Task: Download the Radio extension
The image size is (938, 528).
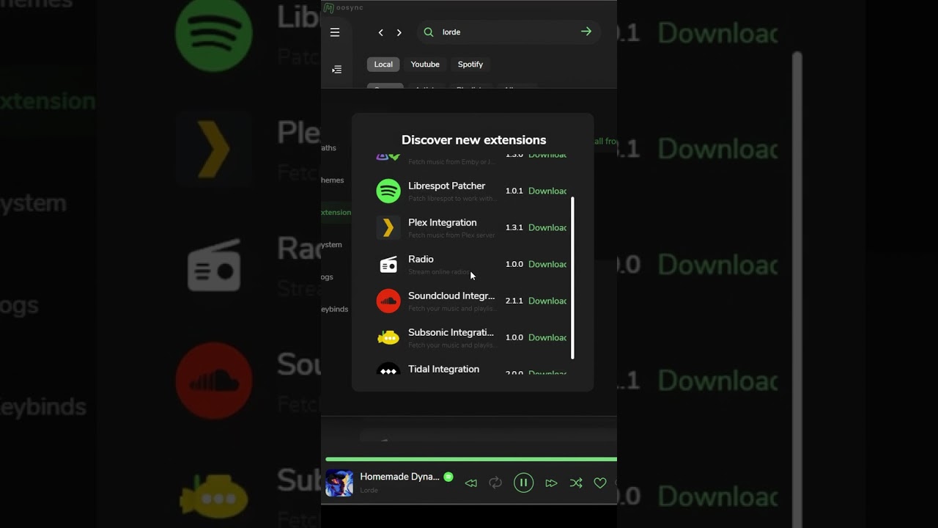Action: 547,264
